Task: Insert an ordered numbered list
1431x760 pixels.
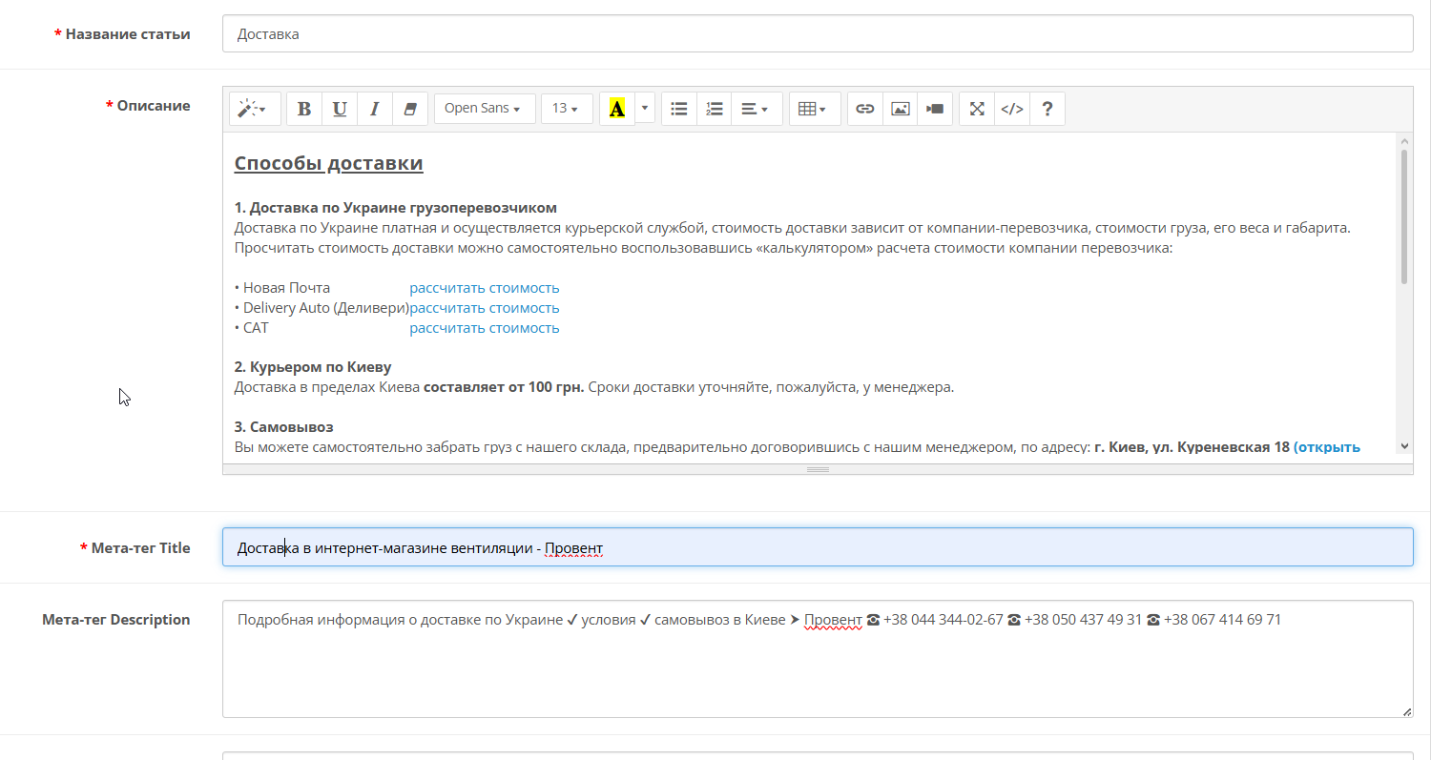Action: [715, 109]
